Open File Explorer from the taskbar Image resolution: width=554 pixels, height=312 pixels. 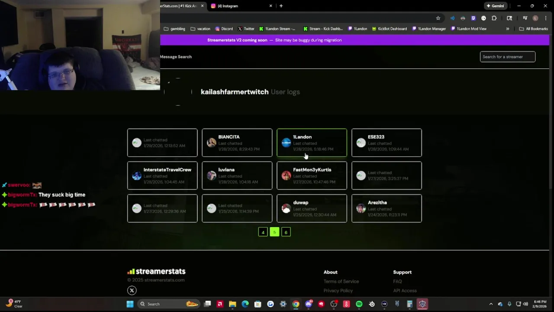click(x=232, y=304)
